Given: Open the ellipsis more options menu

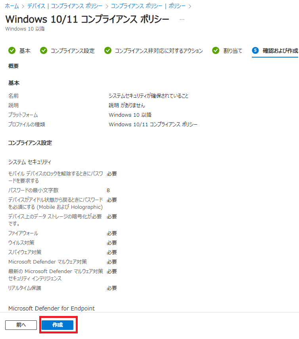Looking at the screenshot, I should pyautogui.click(x=182, y=19).
